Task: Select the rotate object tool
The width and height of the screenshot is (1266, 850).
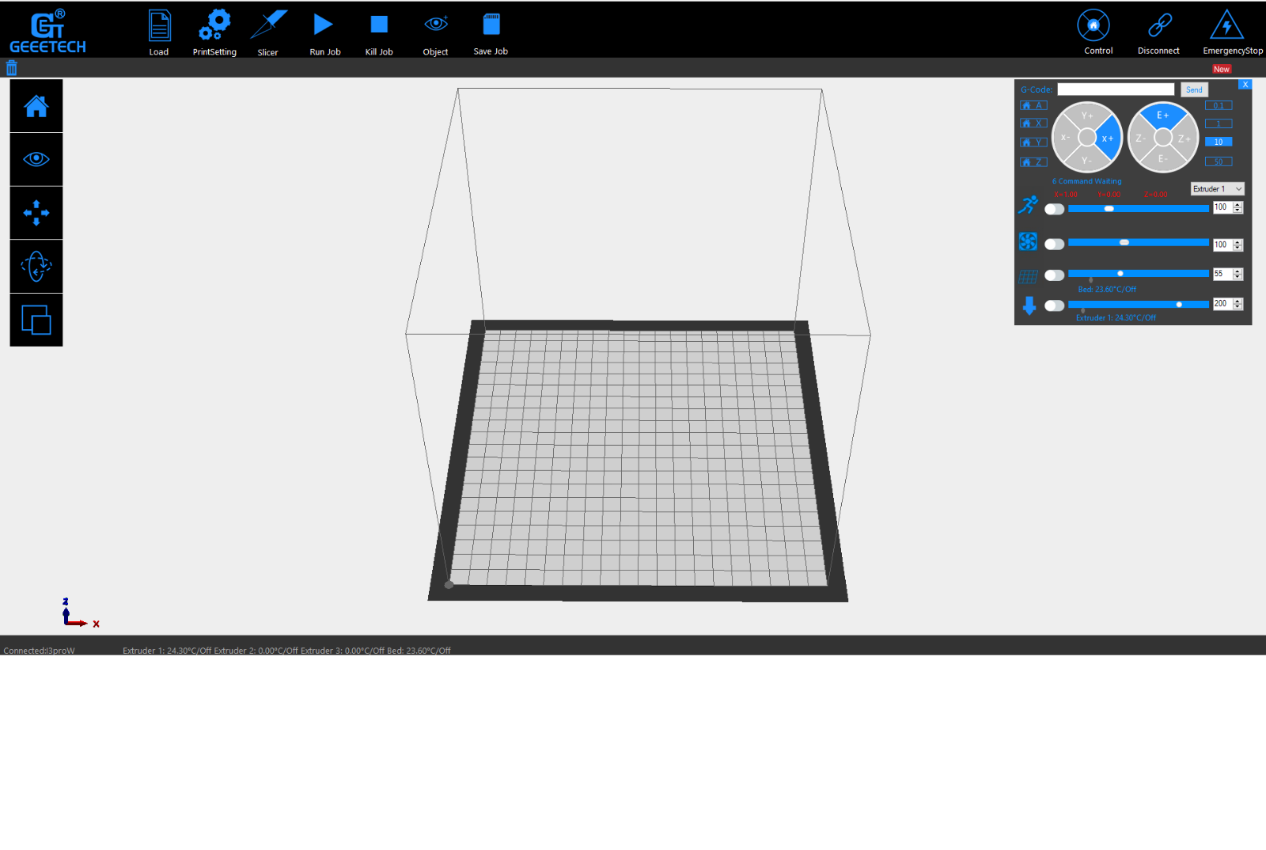Action: pos(36,267)
